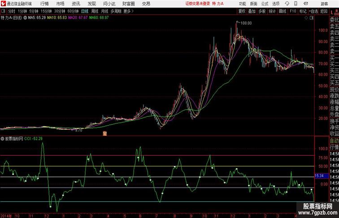The image size is (339, 218).
Task: Select the 月线 monthly chart tab
Action: pos(104,11)
